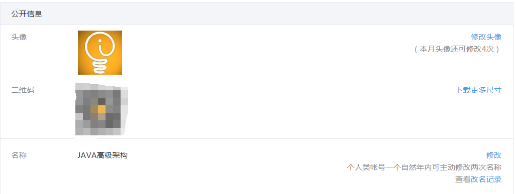Open the orange lightbulb avatar image

(100, 53)
